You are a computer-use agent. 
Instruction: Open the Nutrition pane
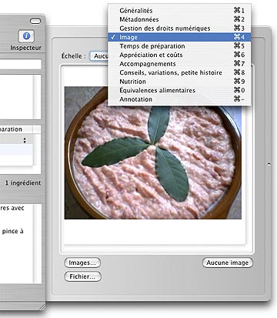[x=179, y=82]
